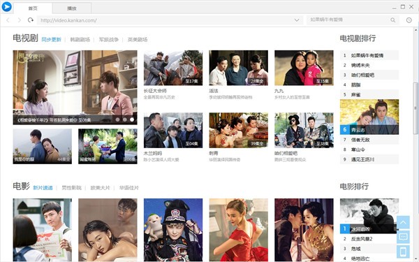Click the back navigation arrow
Viewport: 419px width, 262px height.
point(8,20)
